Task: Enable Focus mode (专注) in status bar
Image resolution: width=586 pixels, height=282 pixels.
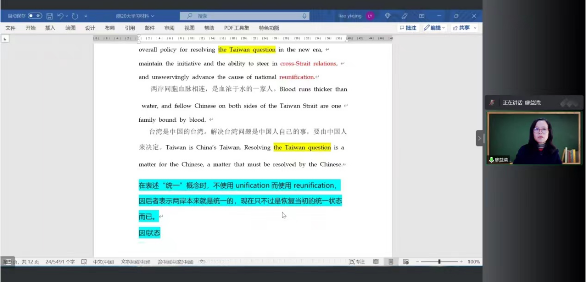Action: pyautogui.click(x=357, y=262)
